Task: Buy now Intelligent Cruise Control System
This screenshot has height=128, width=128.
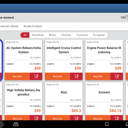Action: point(58,76)
